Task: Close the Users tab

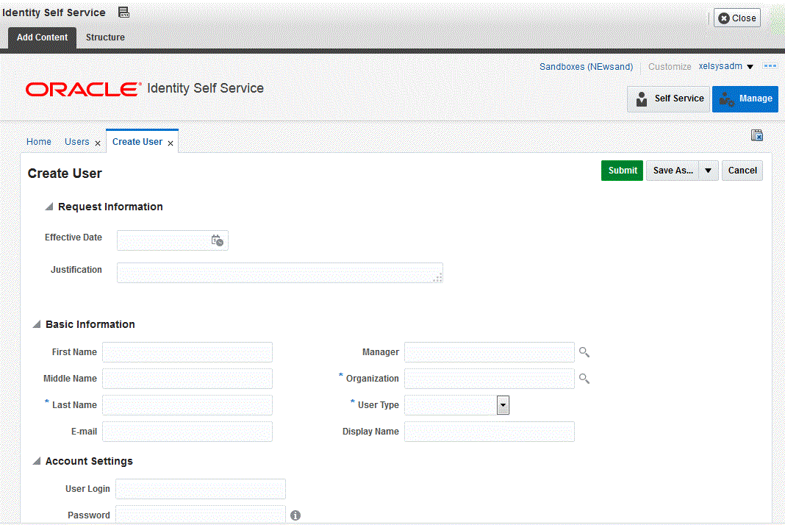Action: (x=98, y=143)
